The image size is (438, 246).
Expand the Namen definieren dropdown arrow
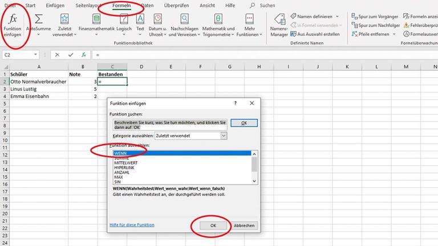tap(337, 17)
